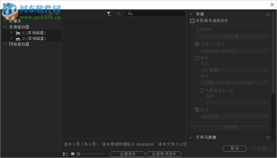Click the thumbnail size slider handle

click(78, 154)
